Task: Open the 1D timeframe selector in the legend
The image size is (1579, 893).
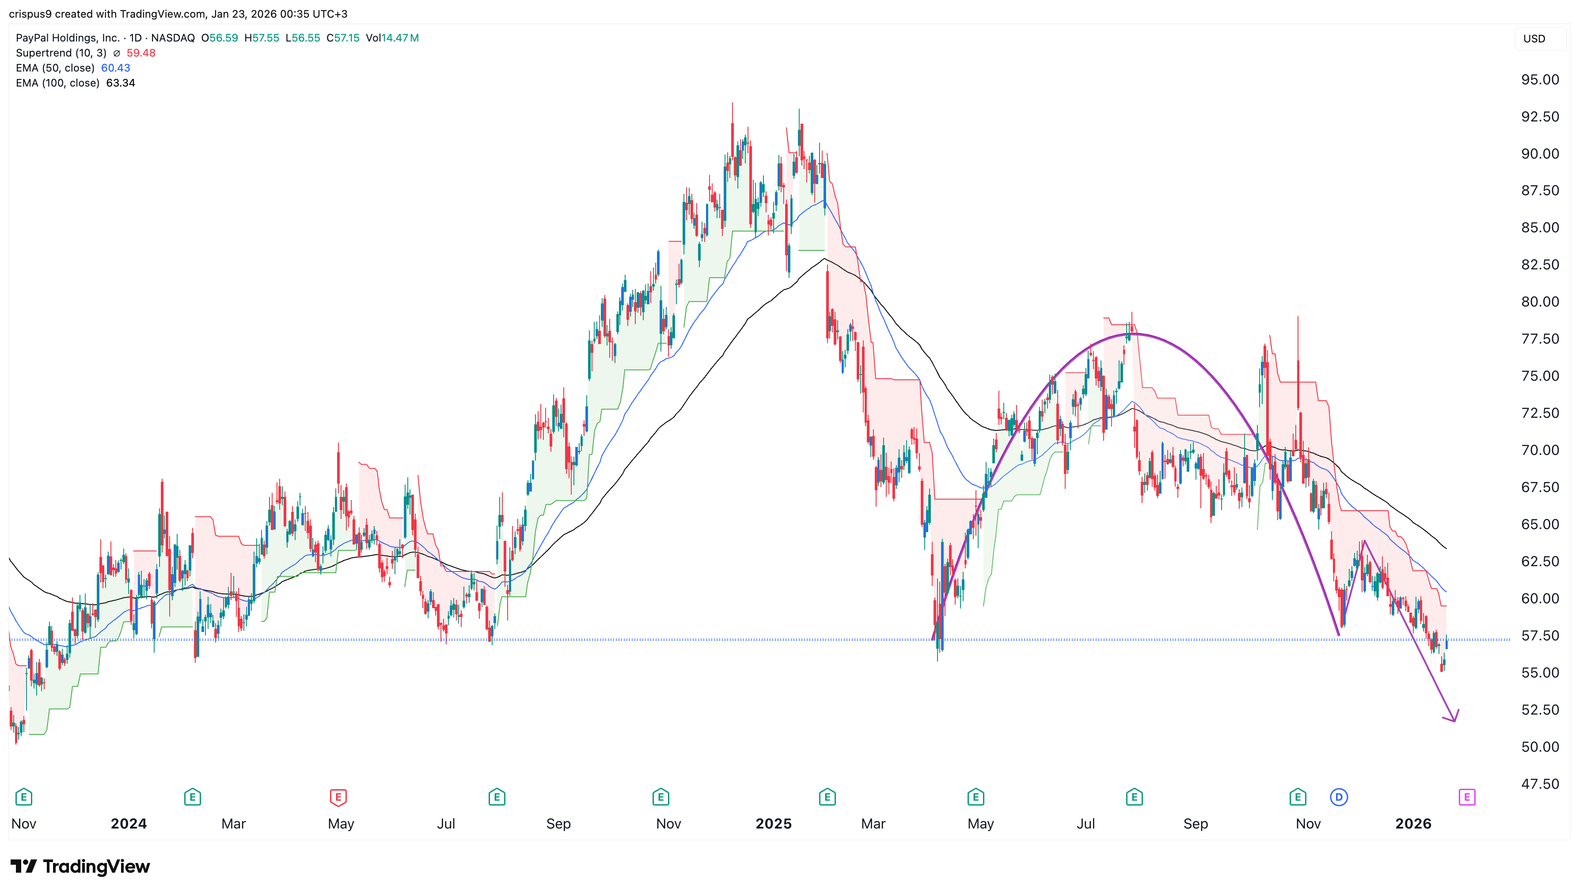Action: [x=134, y=38]
